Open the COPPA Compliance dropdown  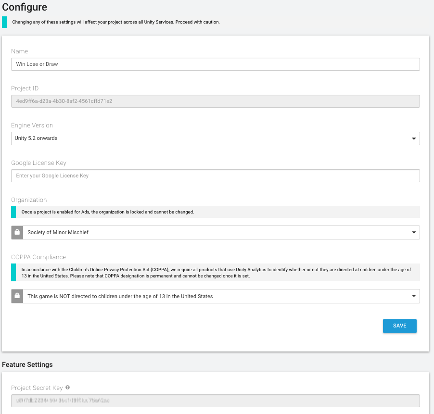(x=221, y=296)
